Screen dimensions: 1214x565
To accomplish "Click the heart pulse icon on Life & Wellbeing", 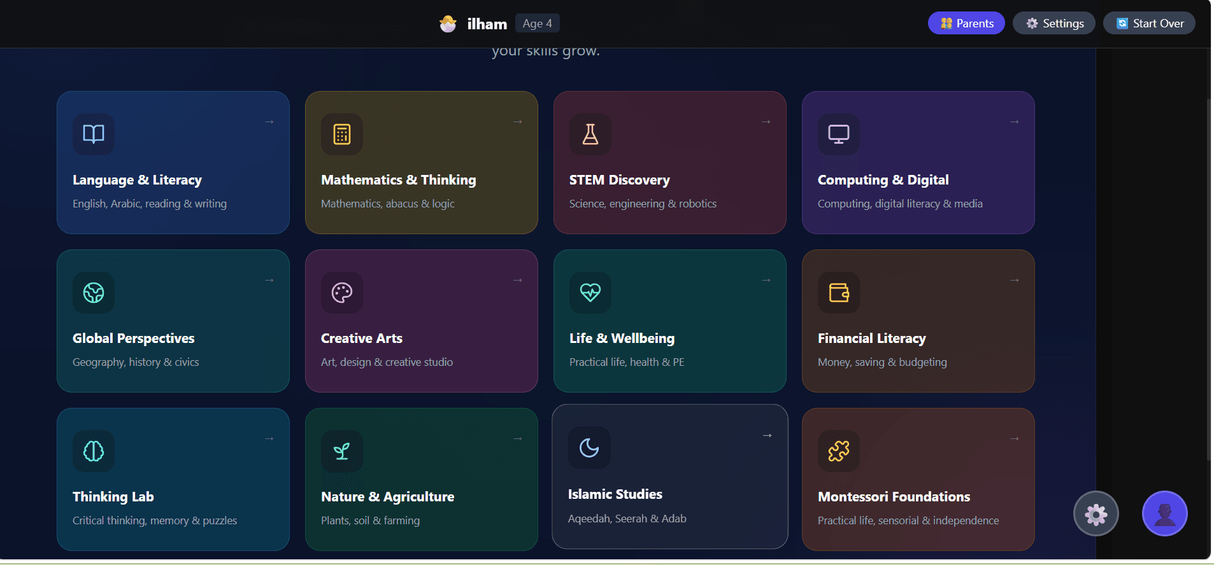I will (590, 293).
